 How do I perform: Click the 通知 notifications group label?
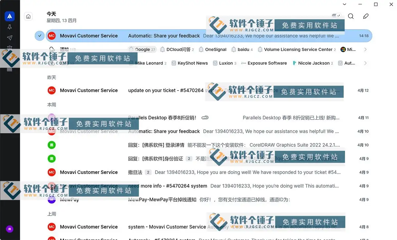(x=64, y=50)
